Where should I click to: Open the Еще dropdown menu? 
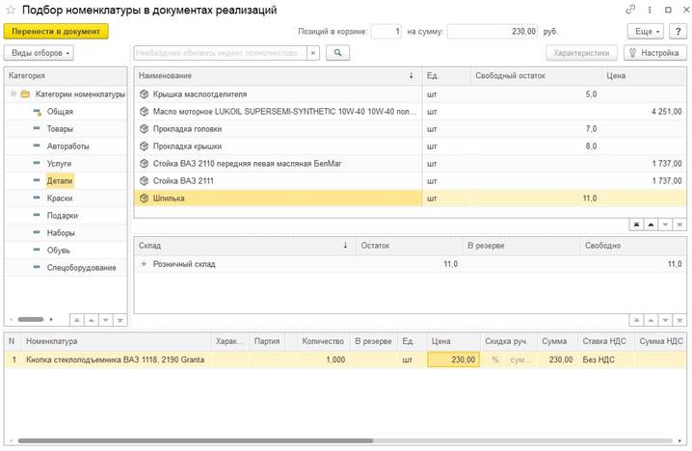(x=646, y=32)
